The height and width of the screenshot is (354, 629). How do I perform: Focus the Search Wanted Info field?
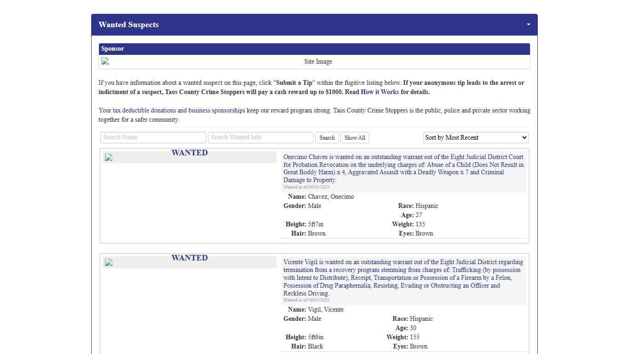[x=261, y=137]
